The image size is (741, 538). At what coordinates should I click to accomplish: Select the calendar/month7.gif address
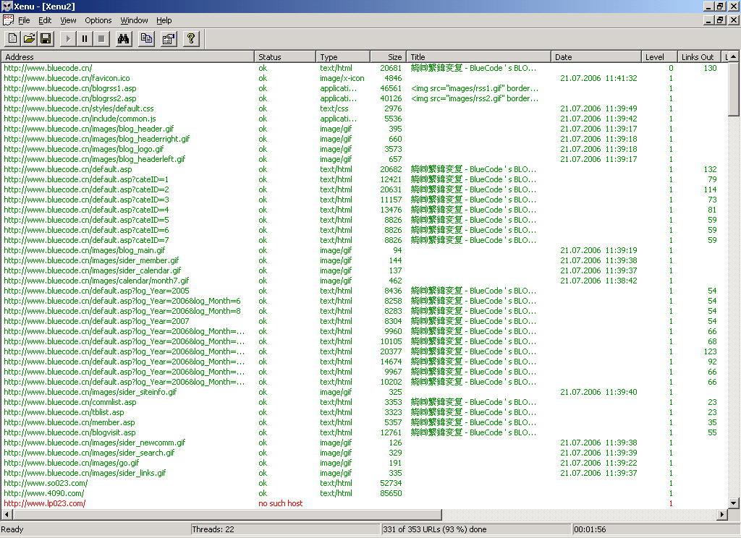pyautogui.click(x=96, y=281)
